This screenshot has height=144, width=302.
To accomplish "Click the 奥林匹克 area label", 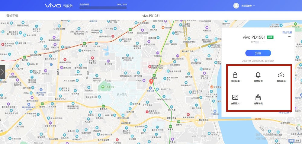I will coord(122,94).
